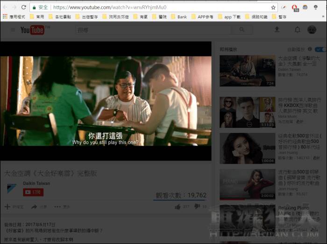Open the Chrome apps grid shortcut
Viewport: 327px width, 244px height.
pyautogui.click(x=5, y=16)
